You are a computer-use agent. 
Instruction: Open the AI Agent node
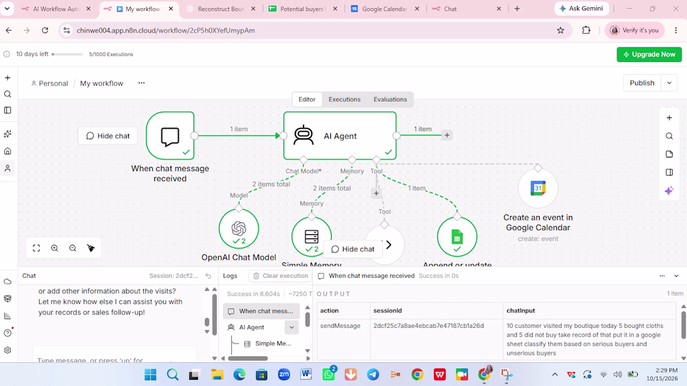click(x=340, y=136)
